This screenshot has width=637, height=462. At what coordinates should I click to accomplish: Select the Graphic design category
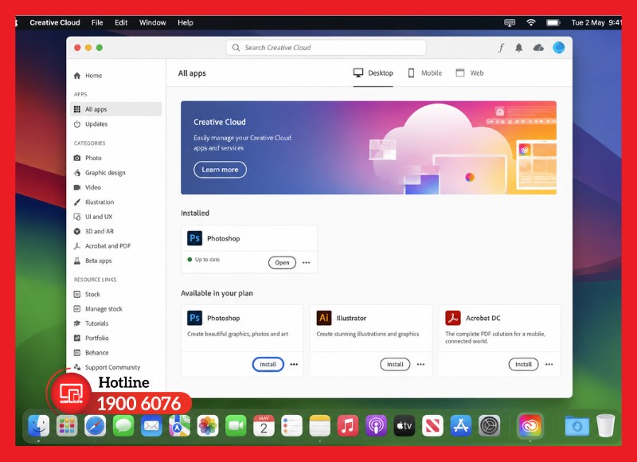pos(99,173)
